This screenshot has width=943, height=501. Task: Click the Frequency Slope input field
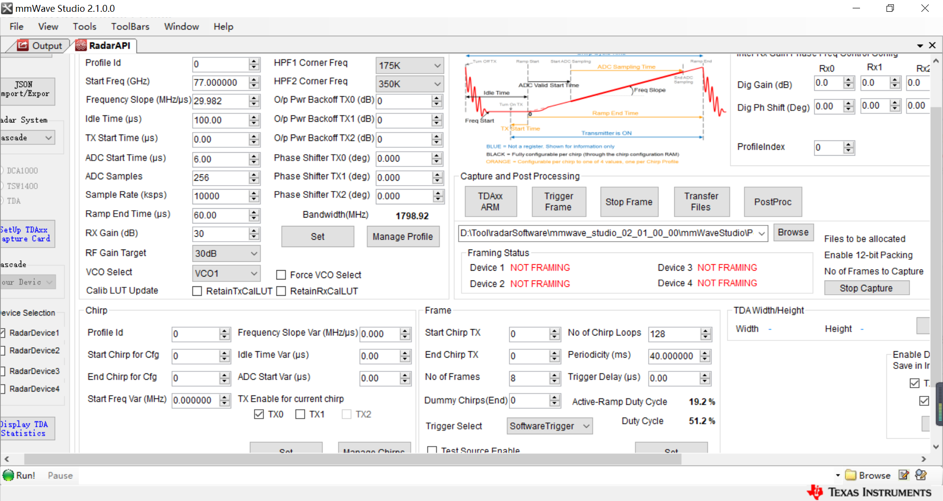click(221, 101)
